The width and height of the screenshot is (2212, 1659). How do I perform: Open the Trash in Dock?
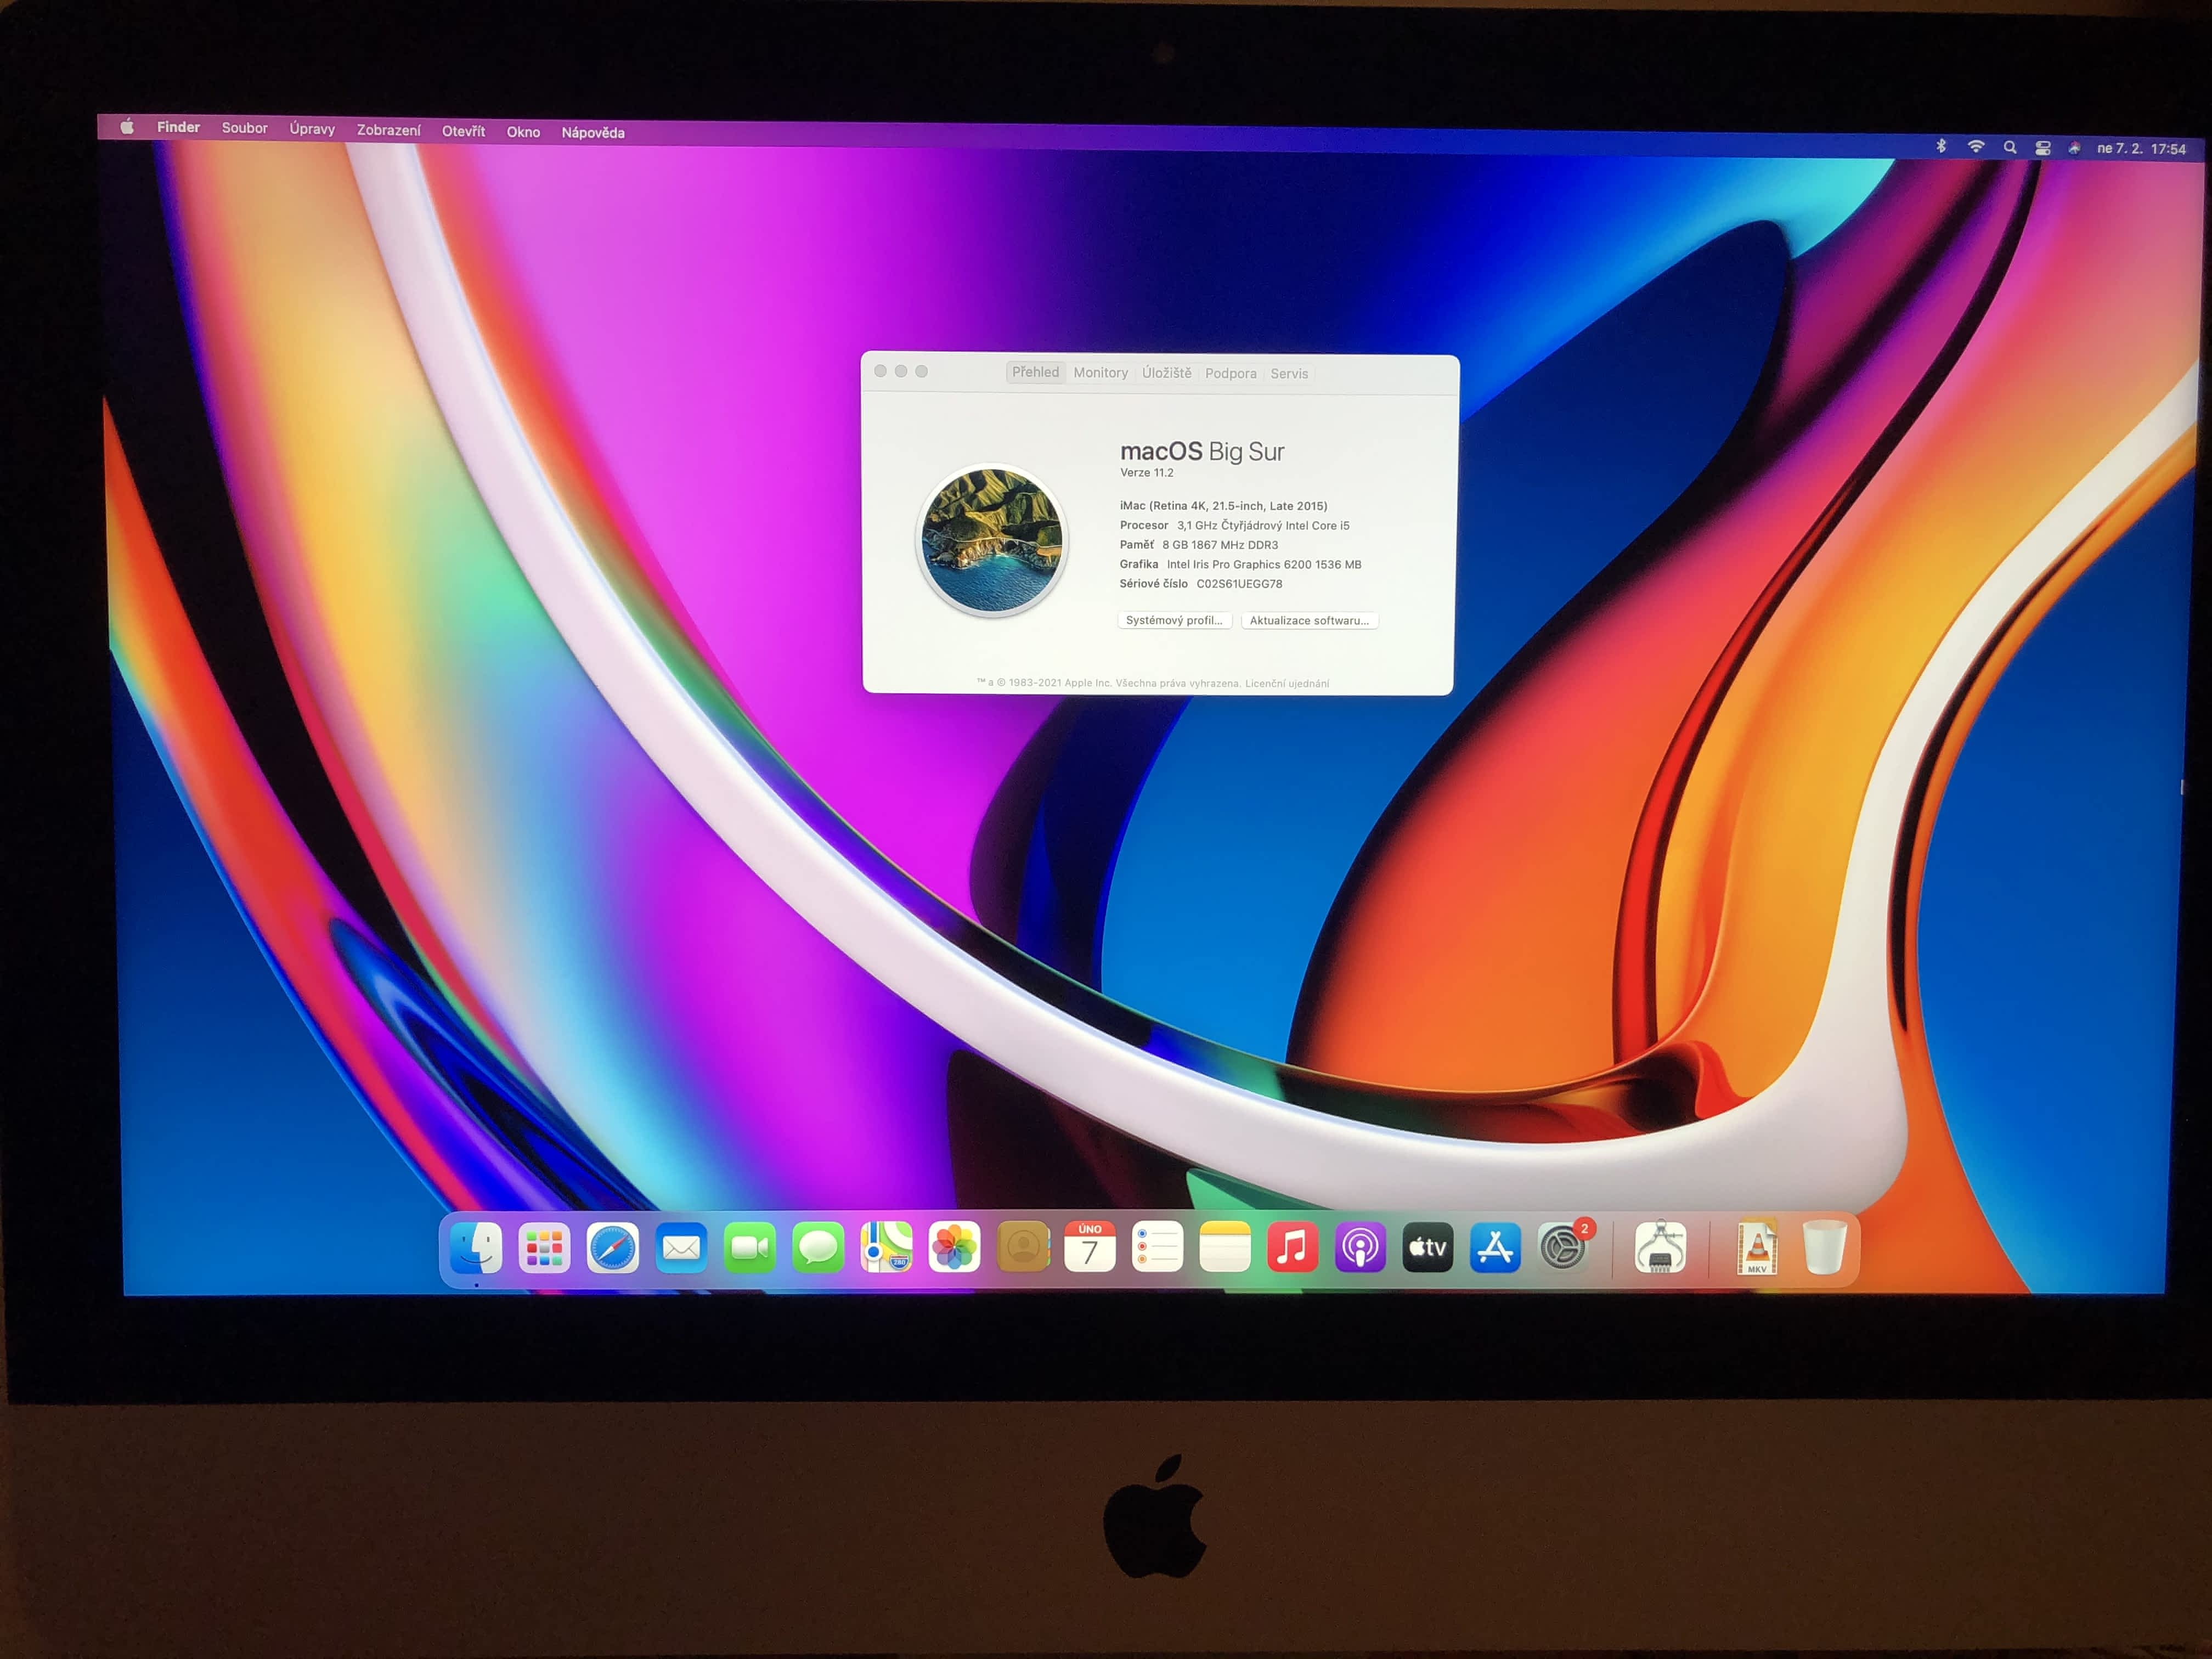tap(1824, 1248)
